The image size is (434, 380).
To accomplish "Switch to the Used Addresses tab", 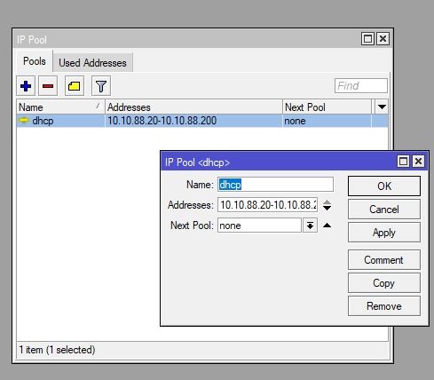I will coord(92,63).
